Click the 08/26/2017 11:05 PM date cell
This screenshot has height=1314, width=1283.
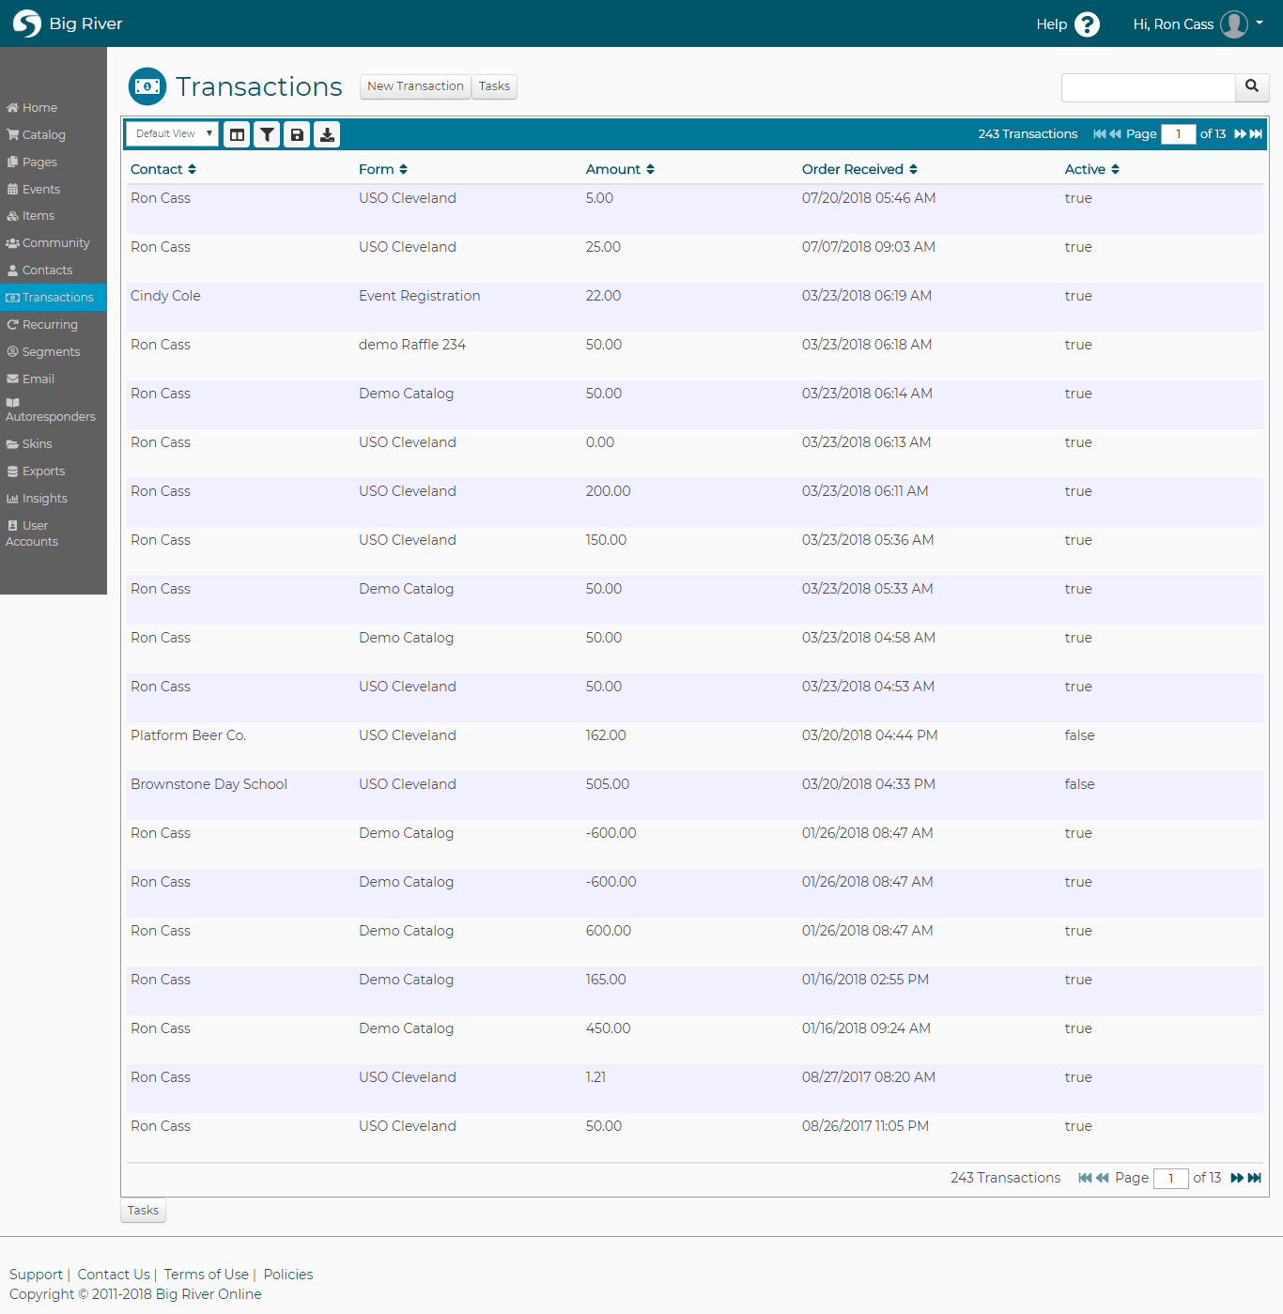pyautogui.click(x=865, y=1126)
